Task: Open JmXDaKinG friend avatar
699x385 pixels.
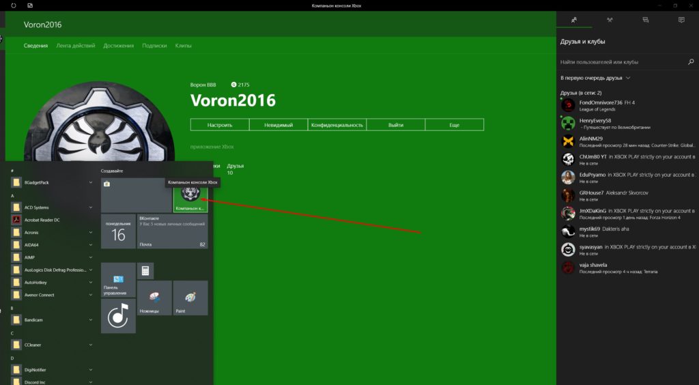Action: click(x=568, y=214)
